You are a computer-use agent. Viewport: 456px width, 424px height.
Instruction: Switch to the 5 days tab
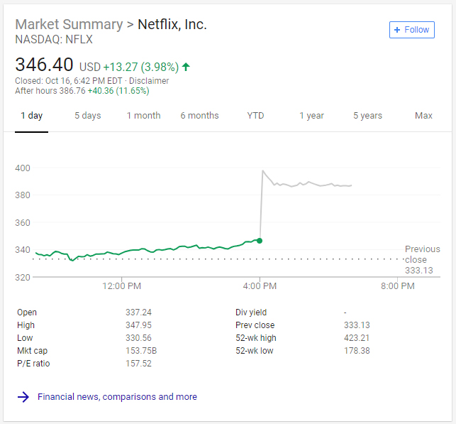point(88,116)
